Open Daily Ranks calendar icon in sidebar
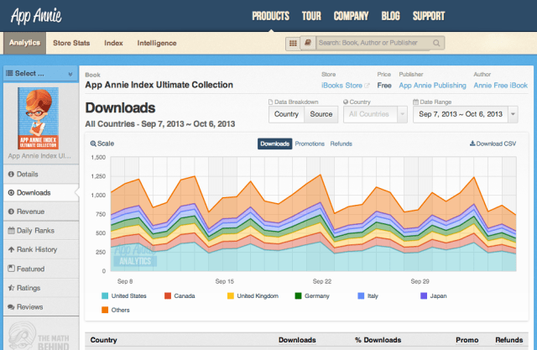 (x=11, y=231)
